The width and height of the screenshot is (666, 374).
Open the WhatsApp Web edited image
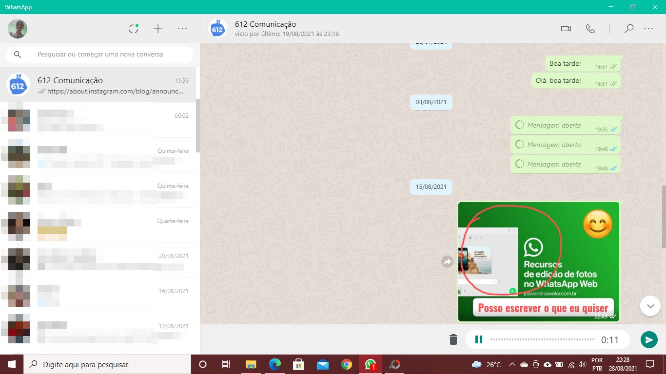pyautogui.click(x=539, y=262)
